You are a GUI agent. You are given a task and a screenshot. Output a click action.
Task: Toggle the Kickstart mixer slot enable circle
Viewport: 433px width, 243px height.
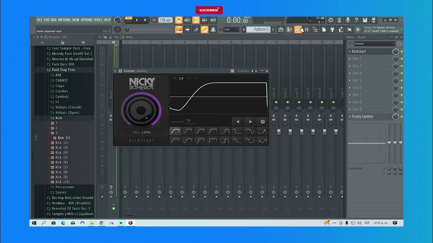395,51
